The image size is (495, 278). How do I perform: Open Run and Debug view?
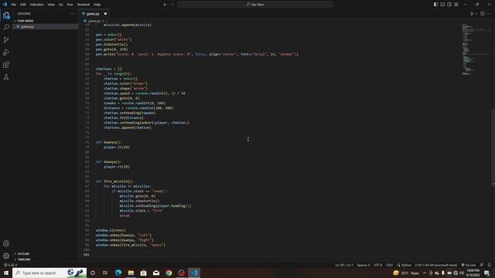[6, 53]
